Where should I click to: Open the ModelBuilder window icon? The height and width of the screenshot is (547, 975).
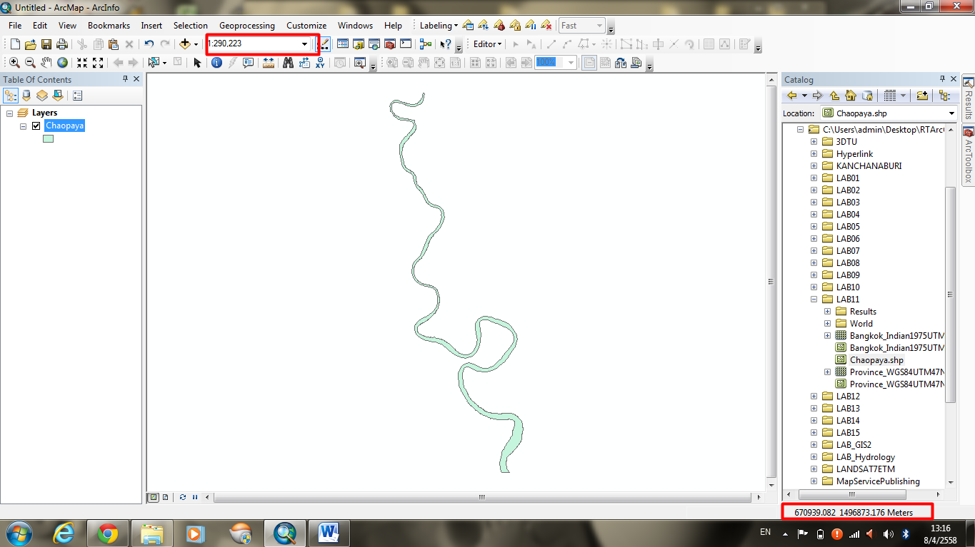click(x=426, y=44)
